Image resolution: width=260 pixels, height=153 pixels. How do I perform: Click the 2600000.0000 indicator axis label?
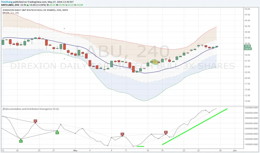point(251,124)
